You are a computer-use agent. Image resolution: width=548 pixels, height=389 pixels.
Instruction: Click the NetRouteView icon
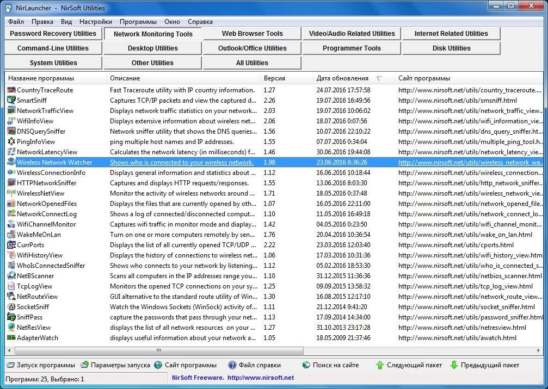point(11,297)
